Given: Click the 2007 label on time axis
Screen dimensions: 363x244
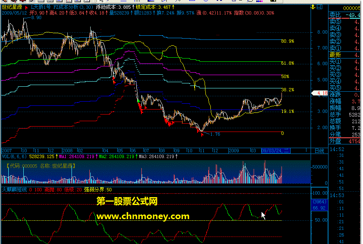Looking at the screenshot, I should 7,151.
